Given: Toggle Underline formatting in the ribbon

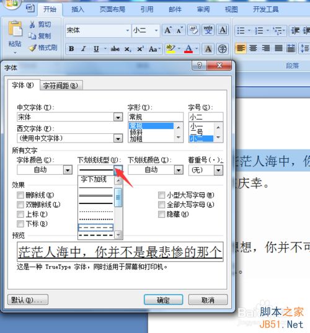Looking at the screenshot, I should click(96, 49).
